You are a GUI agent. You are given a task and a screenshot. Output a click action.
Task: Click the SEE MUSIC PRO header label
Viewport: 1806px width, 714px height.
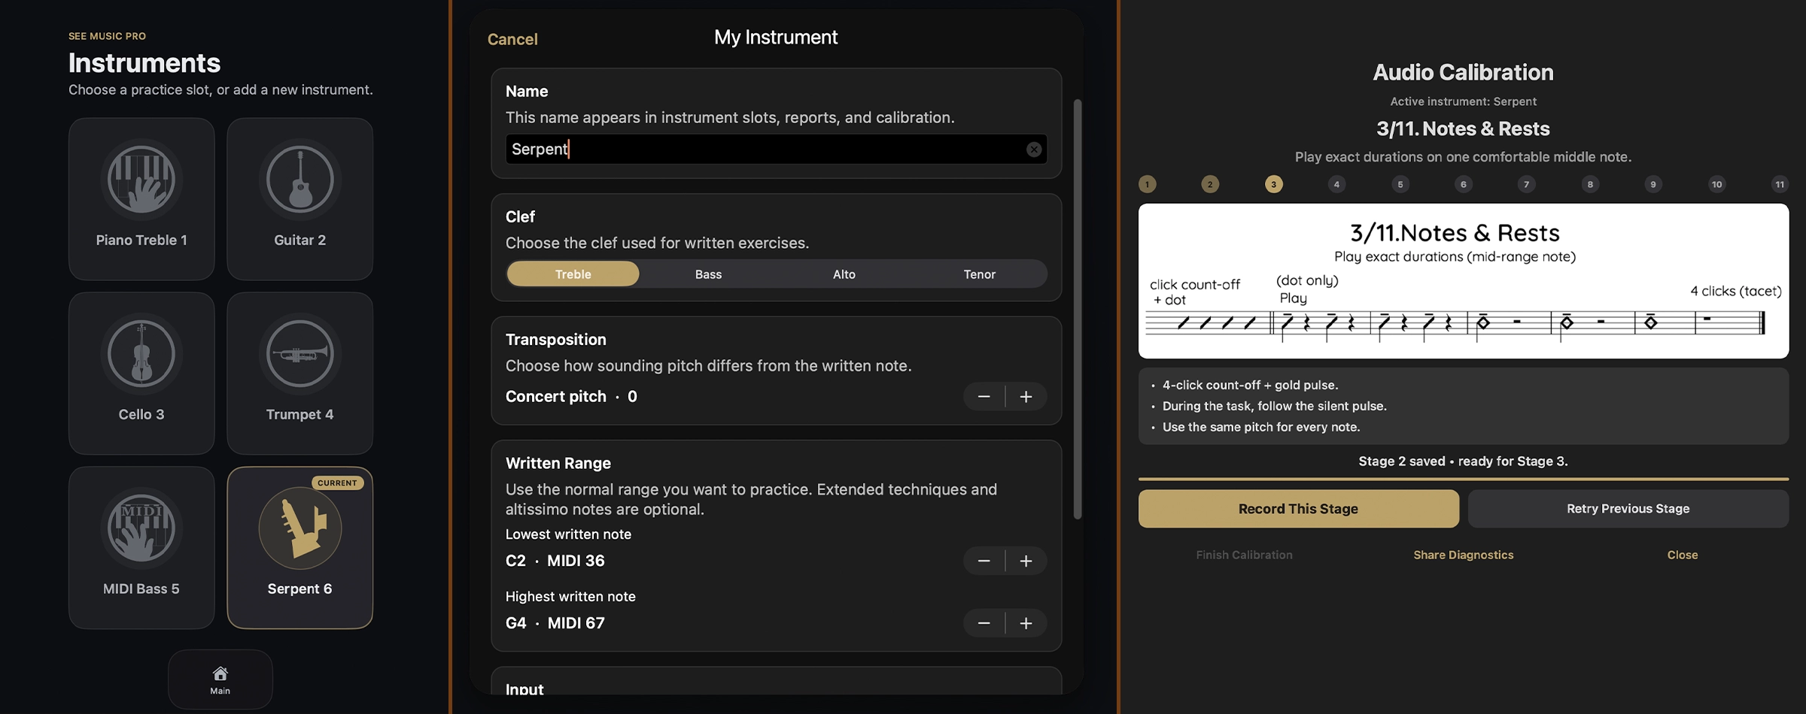click(x=107, y=36)
